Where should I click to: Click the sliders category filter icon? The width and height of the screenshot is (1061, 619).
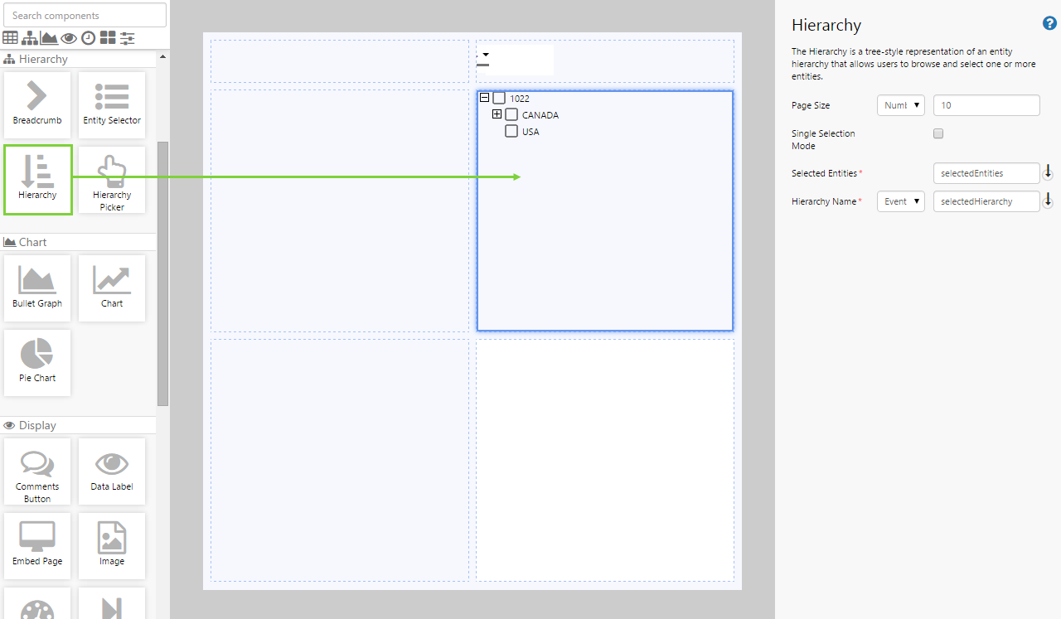pyautogui.click(x=127, y=38)
